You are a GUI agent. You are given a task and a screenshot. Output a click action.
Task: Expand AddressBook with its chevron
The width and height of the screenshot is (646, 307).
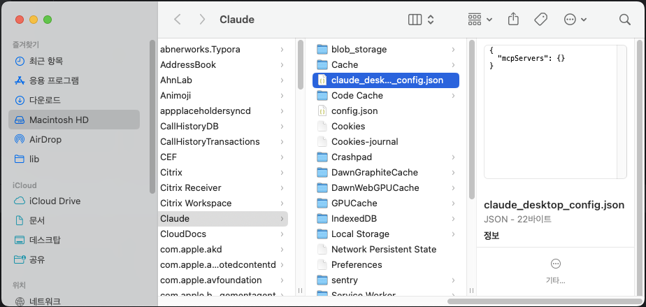tap(282, 65)
